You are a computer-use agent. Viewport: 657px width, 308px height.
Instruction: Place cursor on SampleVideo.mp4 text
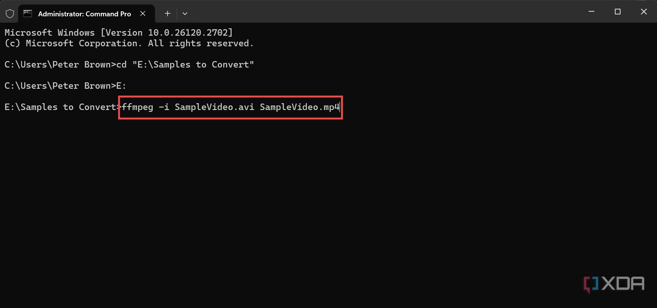[299, 107]
